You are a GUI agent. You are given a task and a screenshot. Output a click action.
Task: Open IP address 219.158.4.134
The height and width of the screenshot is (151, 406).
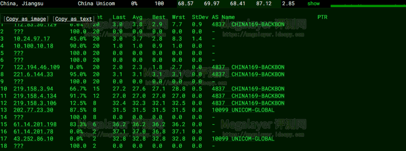(x=35, y=96)
